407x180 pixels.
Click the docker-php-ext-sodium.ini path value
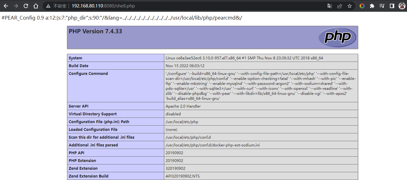pyautogui.click(x=213, y=145)
